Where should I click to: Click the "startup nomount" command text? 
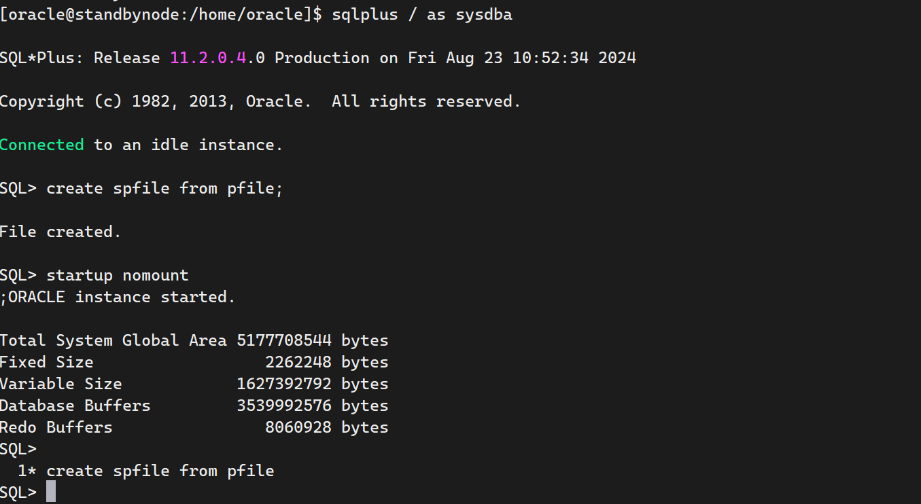pos(117,275)
